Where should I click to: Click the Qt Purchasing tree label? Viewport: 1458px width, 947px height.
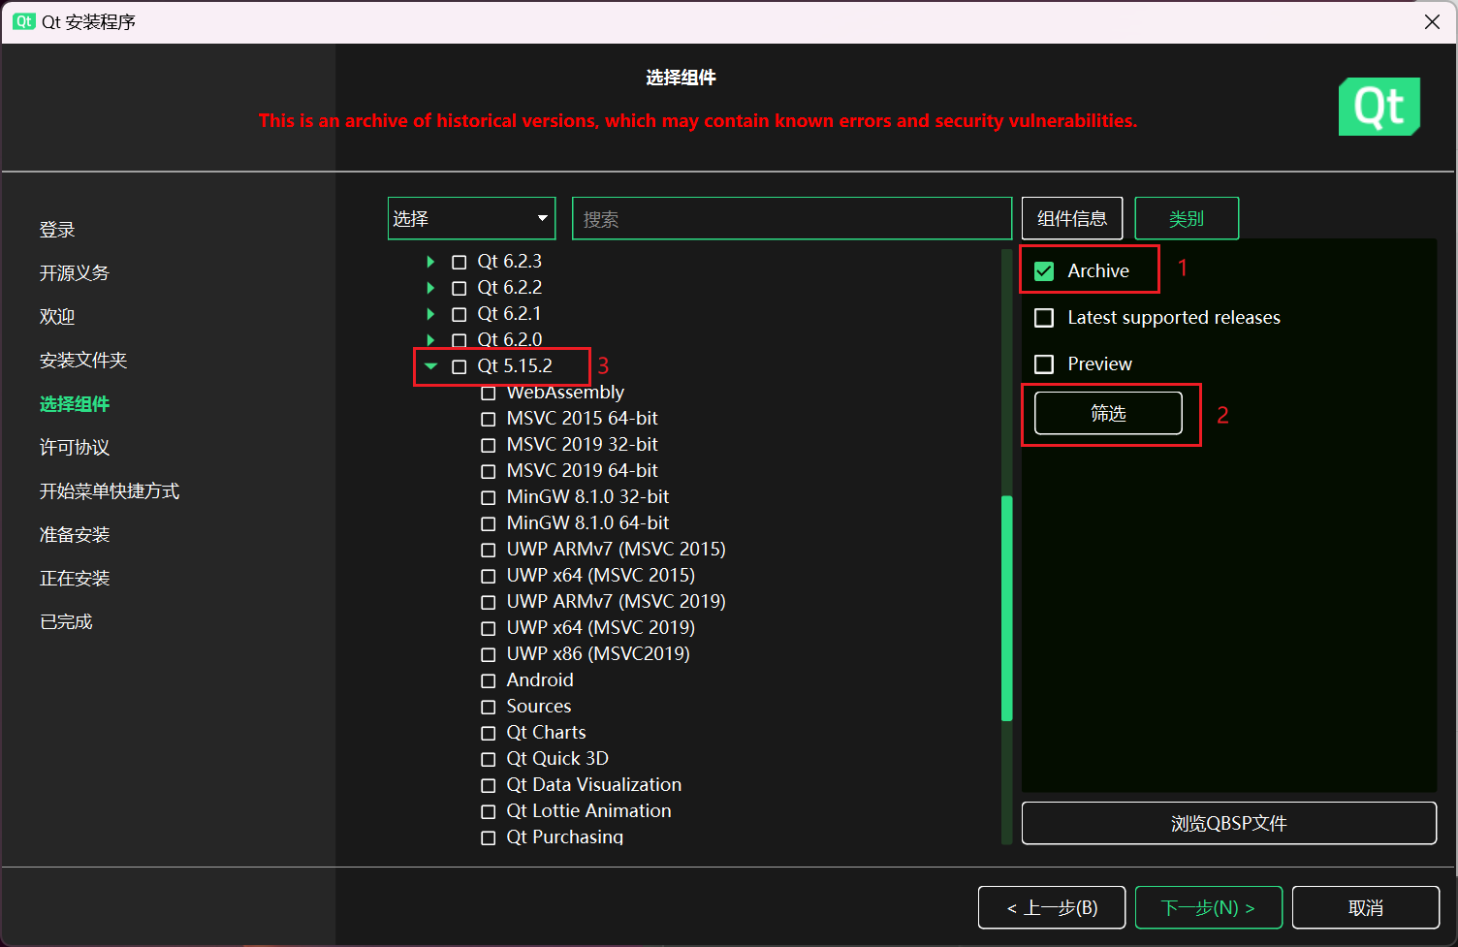click(565, 837)
